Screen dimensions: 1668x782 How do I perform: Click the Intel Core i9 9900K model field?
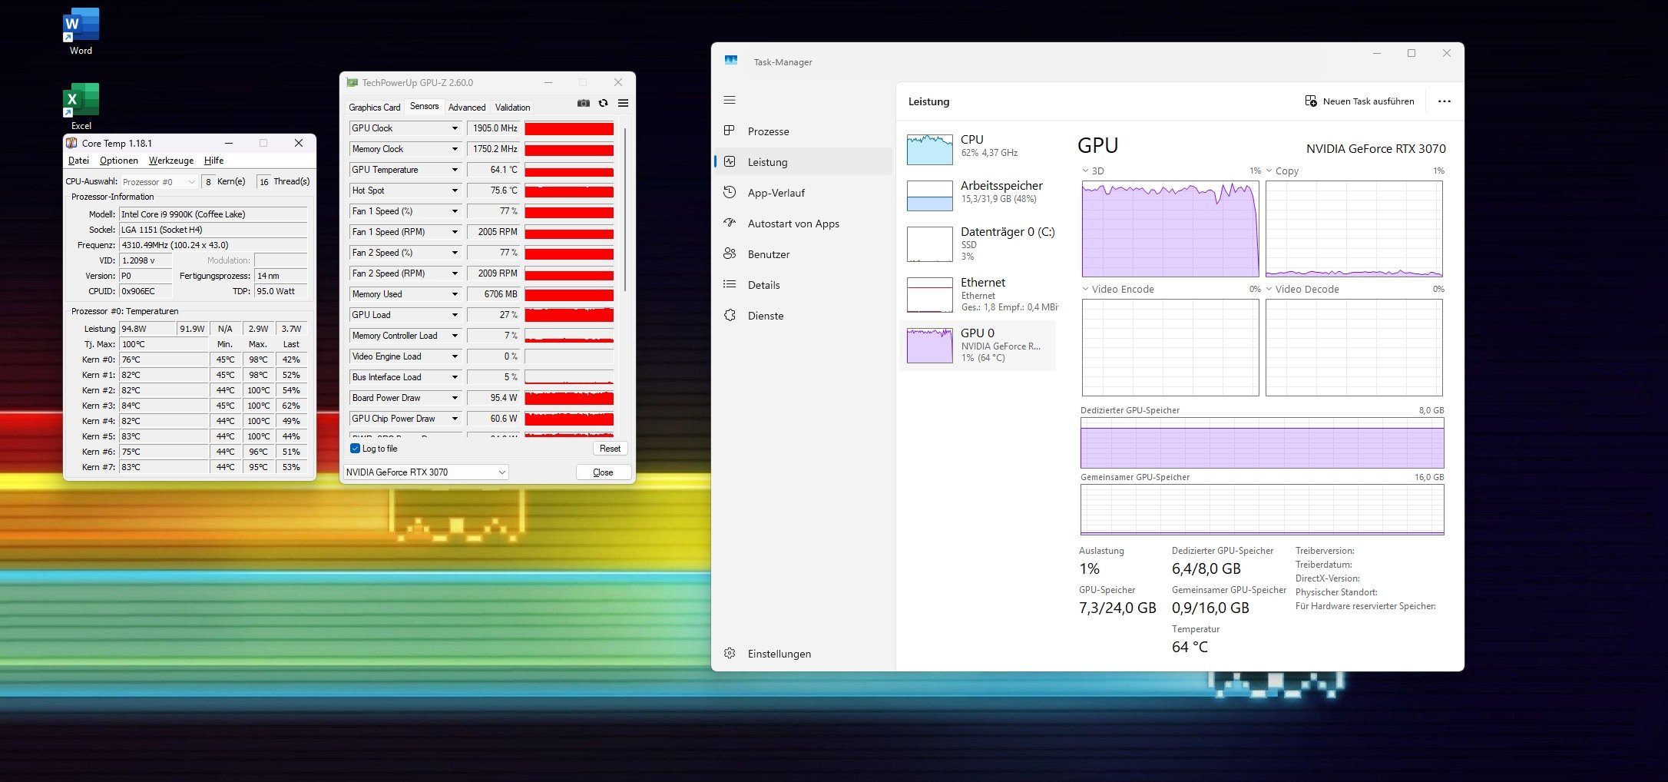pos(213,214)
